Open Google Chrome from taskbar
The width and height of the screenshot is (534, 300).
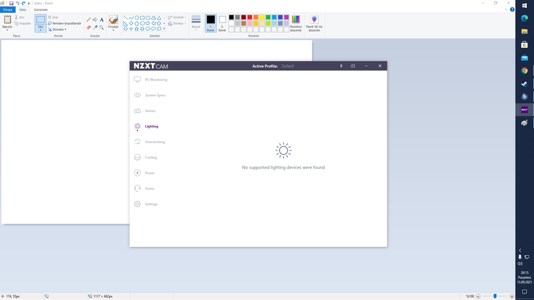pyautogui.click(x=525, y=70)
